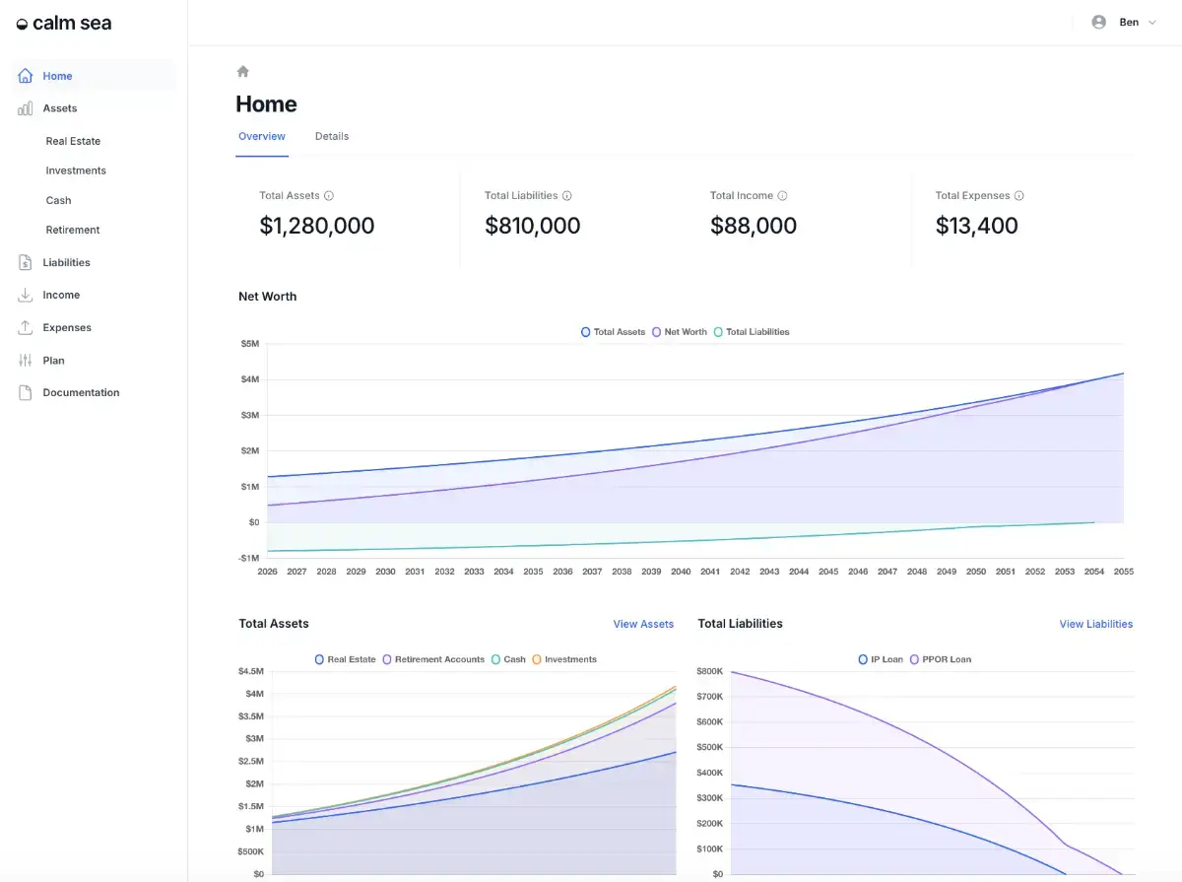Open the View Liabilities link

[1095, 624]
